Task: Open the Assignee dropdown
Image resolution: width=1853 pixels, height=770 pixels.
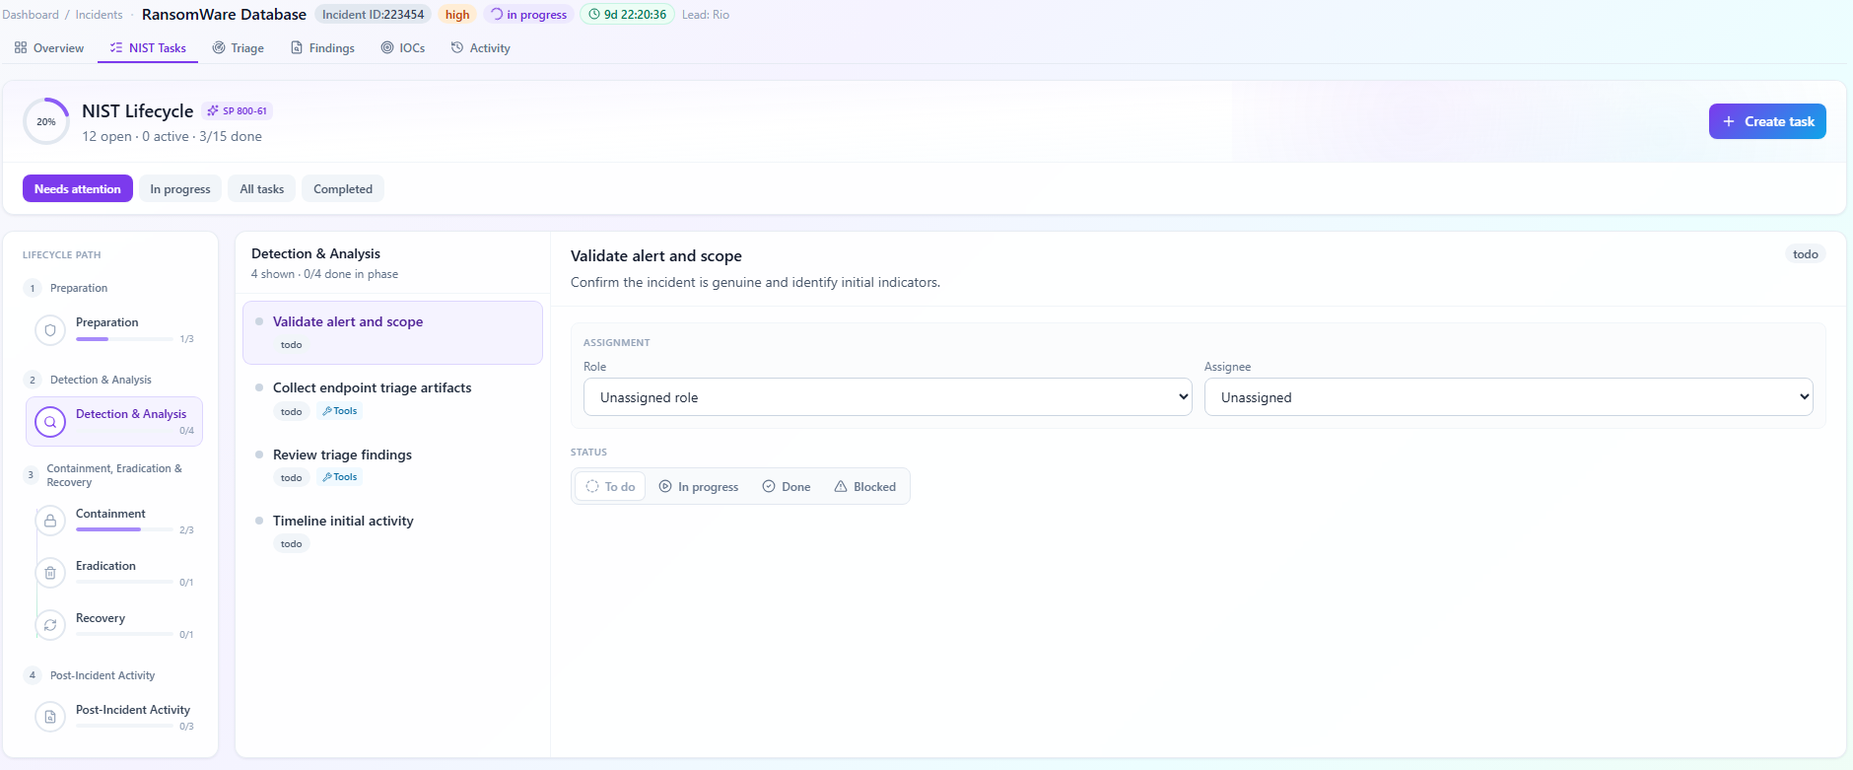Action: tap(1509, 397)
